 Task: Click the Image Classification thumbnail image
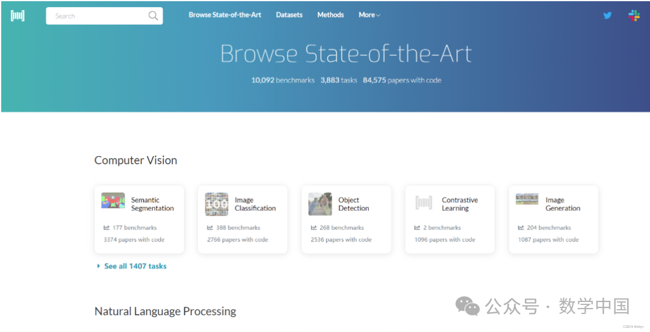[x=217, y=204]
